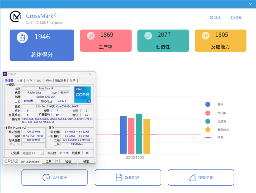This screenshot has height=193, width=256.
Task: Click the 核心速度 field showing 700.00 MHz
Action: (x=33, y=132)
